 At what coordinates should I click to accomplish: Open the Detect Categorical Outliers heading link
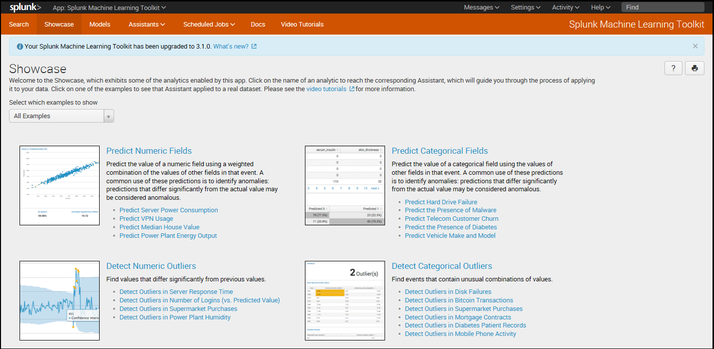pos(442,266)
